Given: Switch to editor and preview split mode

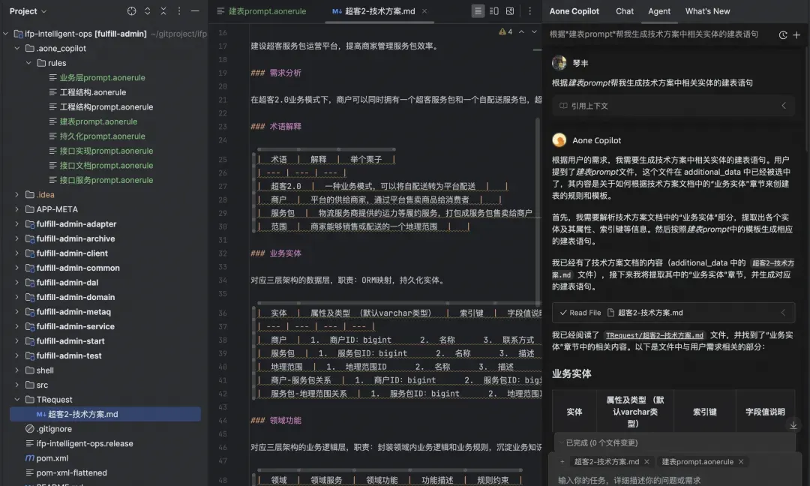Looking at the screenshot, I should [x=493, y=10].
